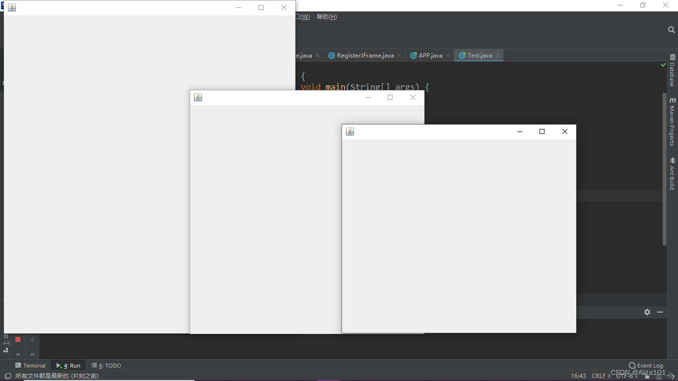Minimize the IntelliJ IDE window
The width and height of the screenshot is (678, 381).
(x=620, y=5)
